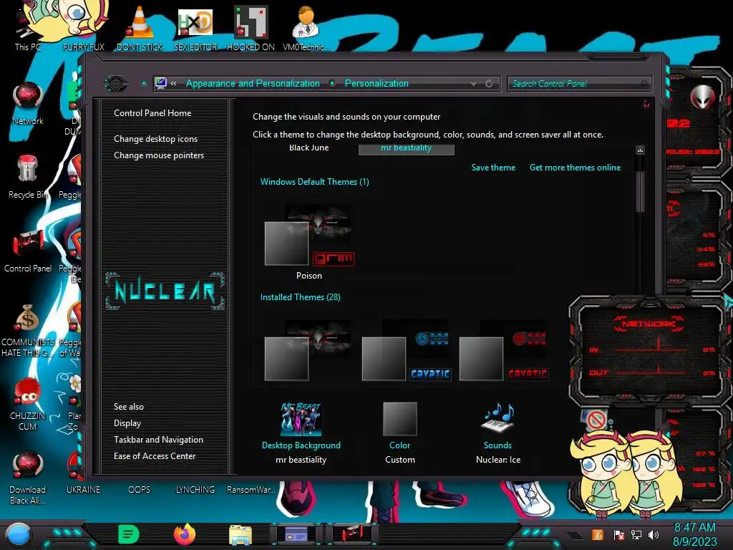Open This PC desktop icon

[x=27, y=28]
